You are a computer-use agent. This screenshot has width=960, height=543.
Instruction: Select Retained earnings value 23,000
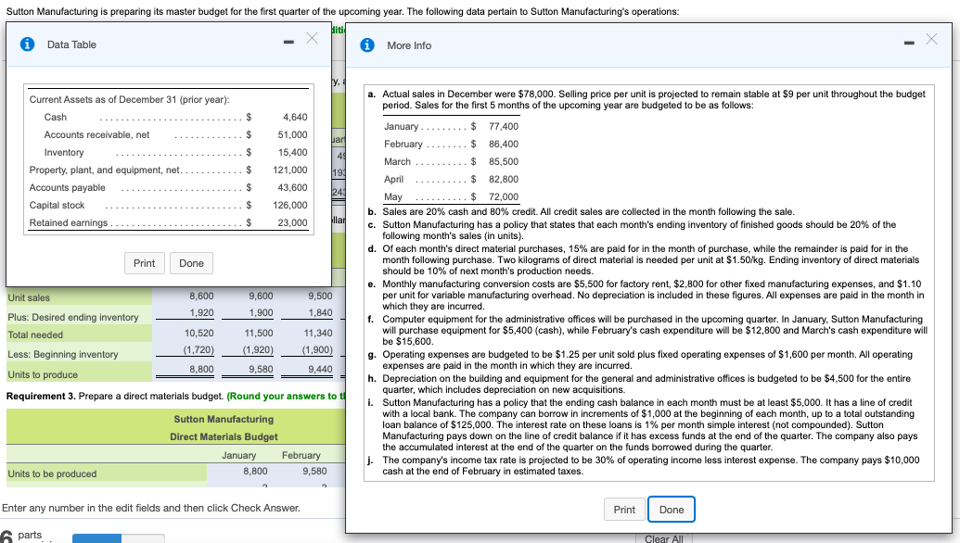293,223
